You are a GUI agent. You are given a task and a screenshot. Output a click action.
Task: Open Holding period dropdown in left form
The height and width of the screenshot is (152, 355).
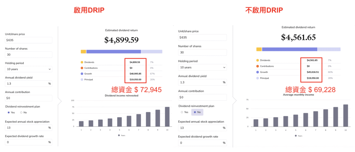(x=28, y=69)
